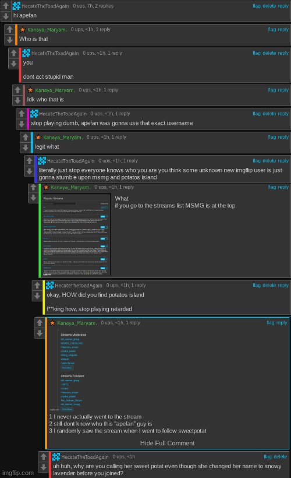Upvote the "hi apefan" comment
291x478 pixels.
click(x=6, y=6)
